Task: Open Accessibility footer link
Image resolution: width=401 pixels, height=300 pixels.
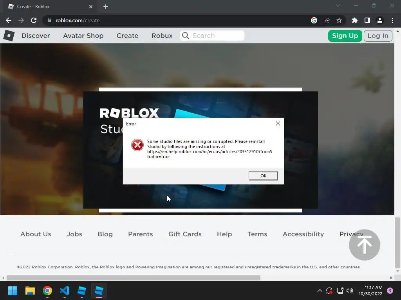Action: tap(303, 234)
